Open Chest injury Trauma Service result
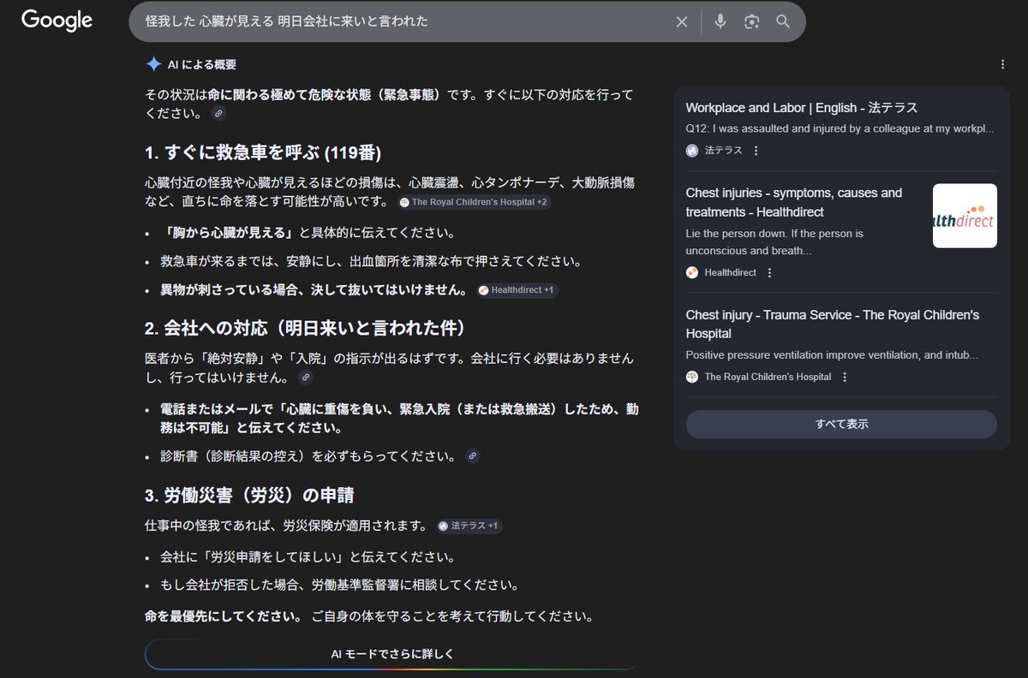1028x678 pixels. [832, 324]
